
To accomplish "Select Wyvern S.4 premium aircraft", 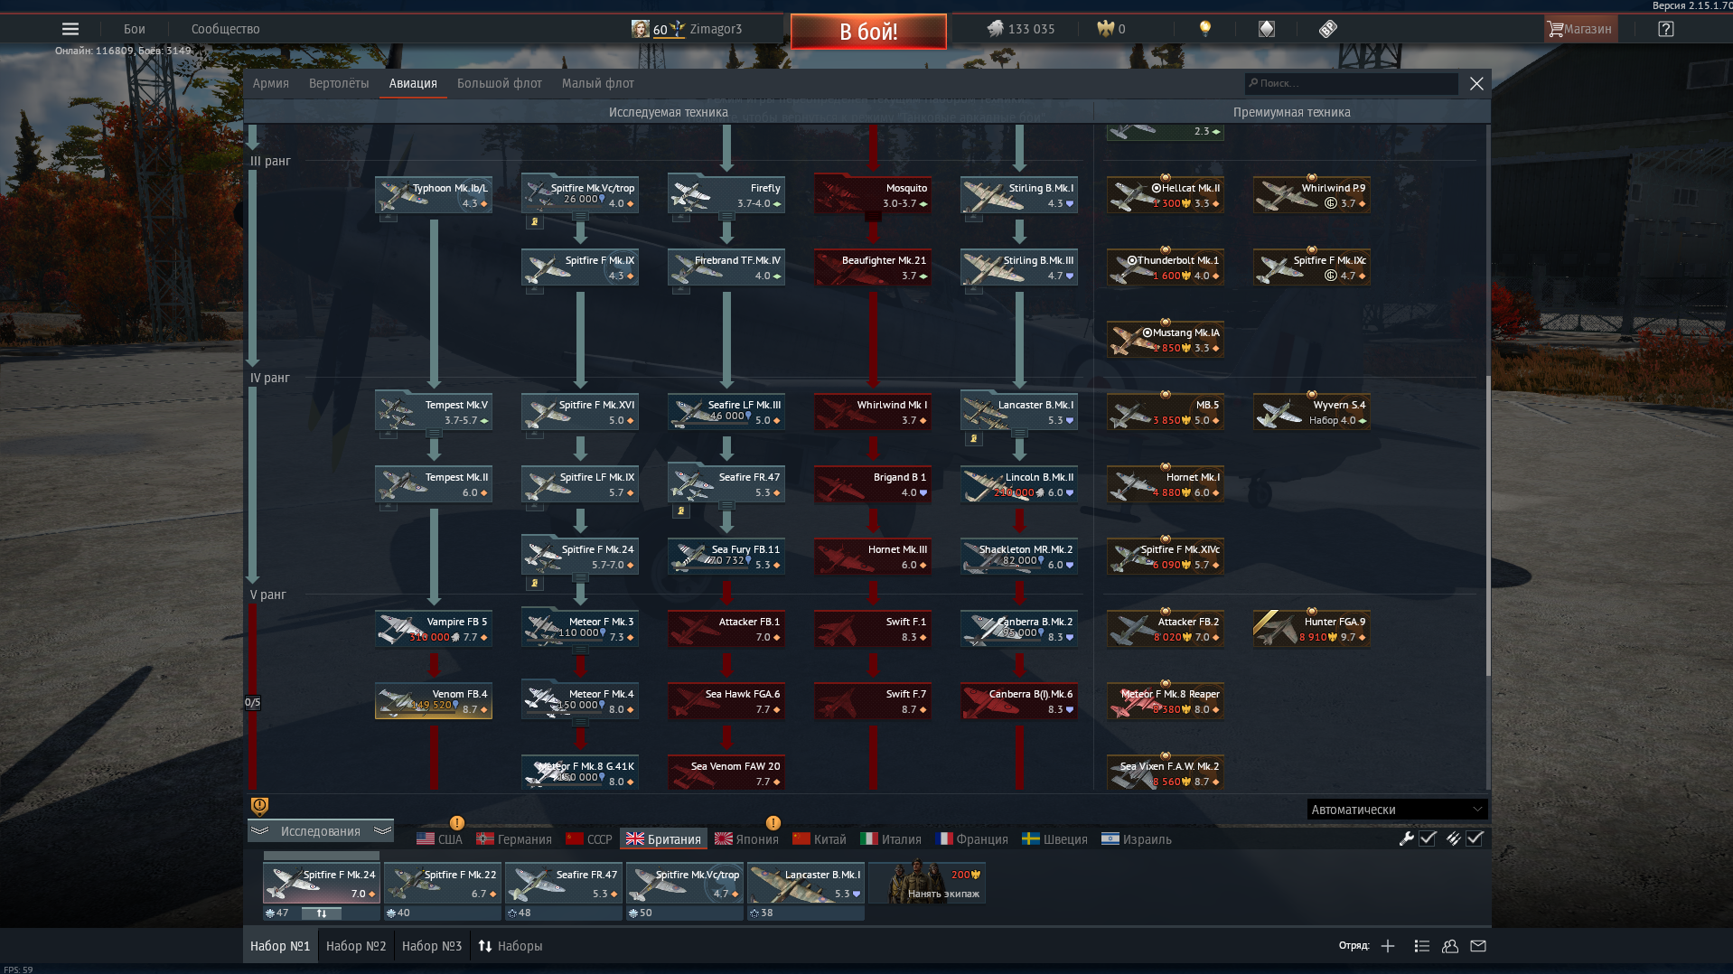I will pos(1312,412).
